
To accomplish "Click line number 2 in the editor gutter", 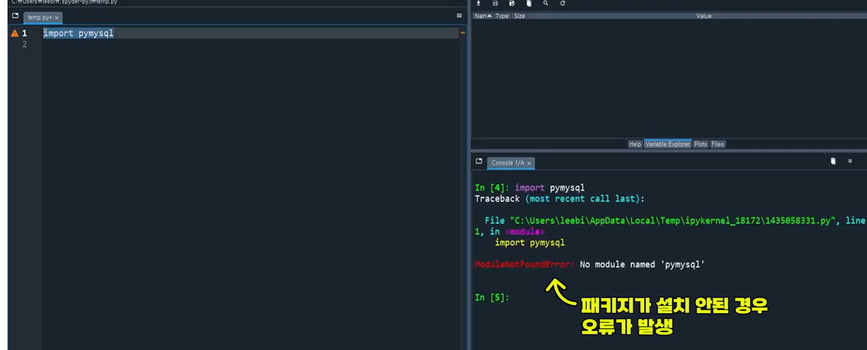I will pyautogui.click(x=25, y=44).
